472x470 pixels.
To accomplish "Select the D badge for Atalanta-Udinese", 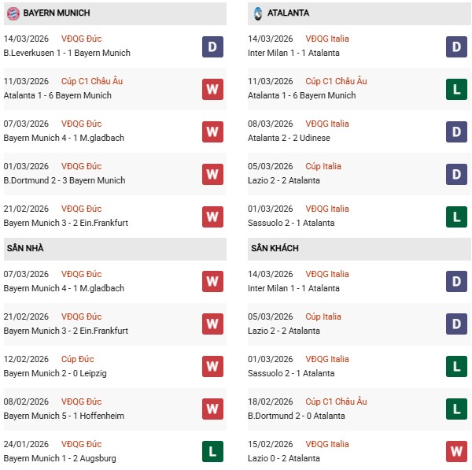I will [x=456, y=131].
